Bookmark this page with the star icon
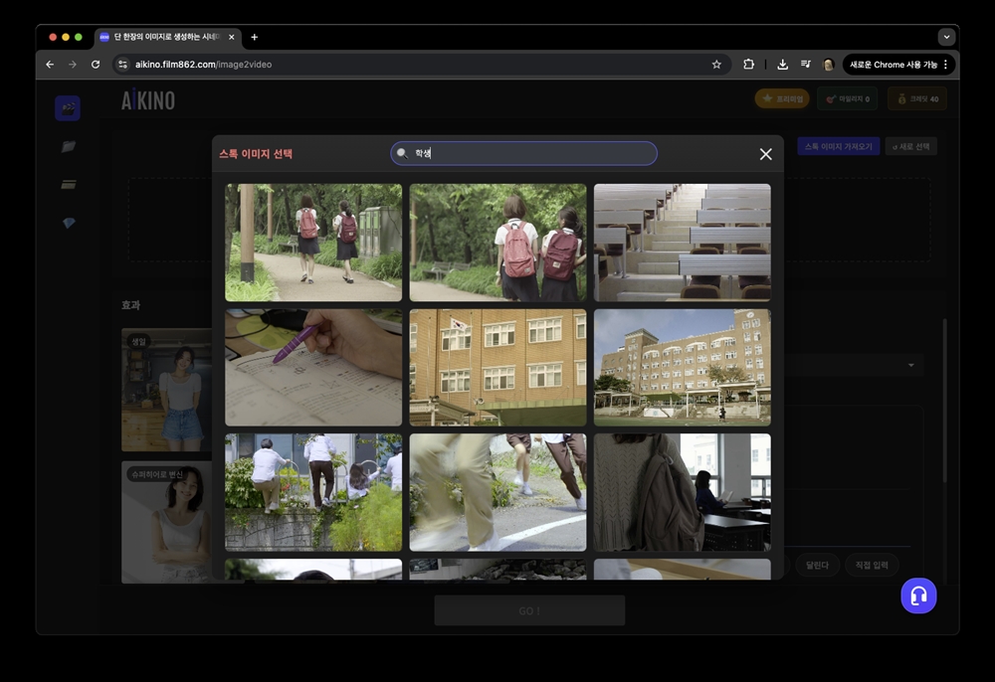 (x=716, y=65)
